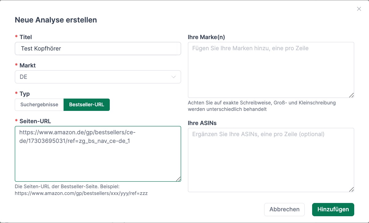
Task: Focus the Ihre ASINs text area
Action: (x=271, y=160)
